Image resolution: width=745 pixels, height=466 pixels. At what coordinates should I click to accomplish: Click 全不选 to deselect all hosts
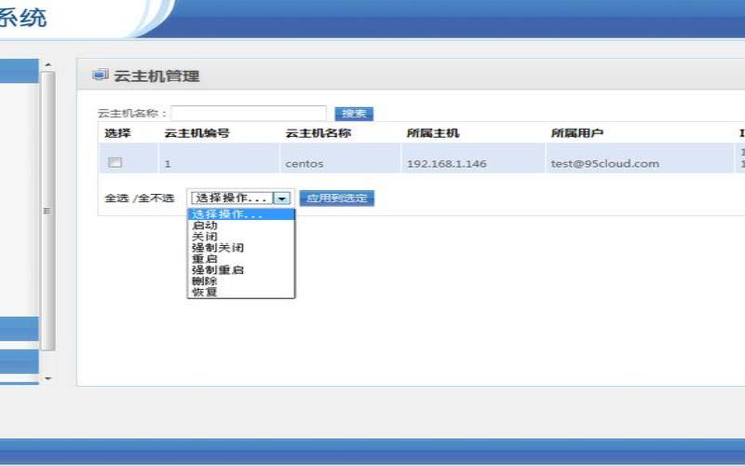click(150, 199)
